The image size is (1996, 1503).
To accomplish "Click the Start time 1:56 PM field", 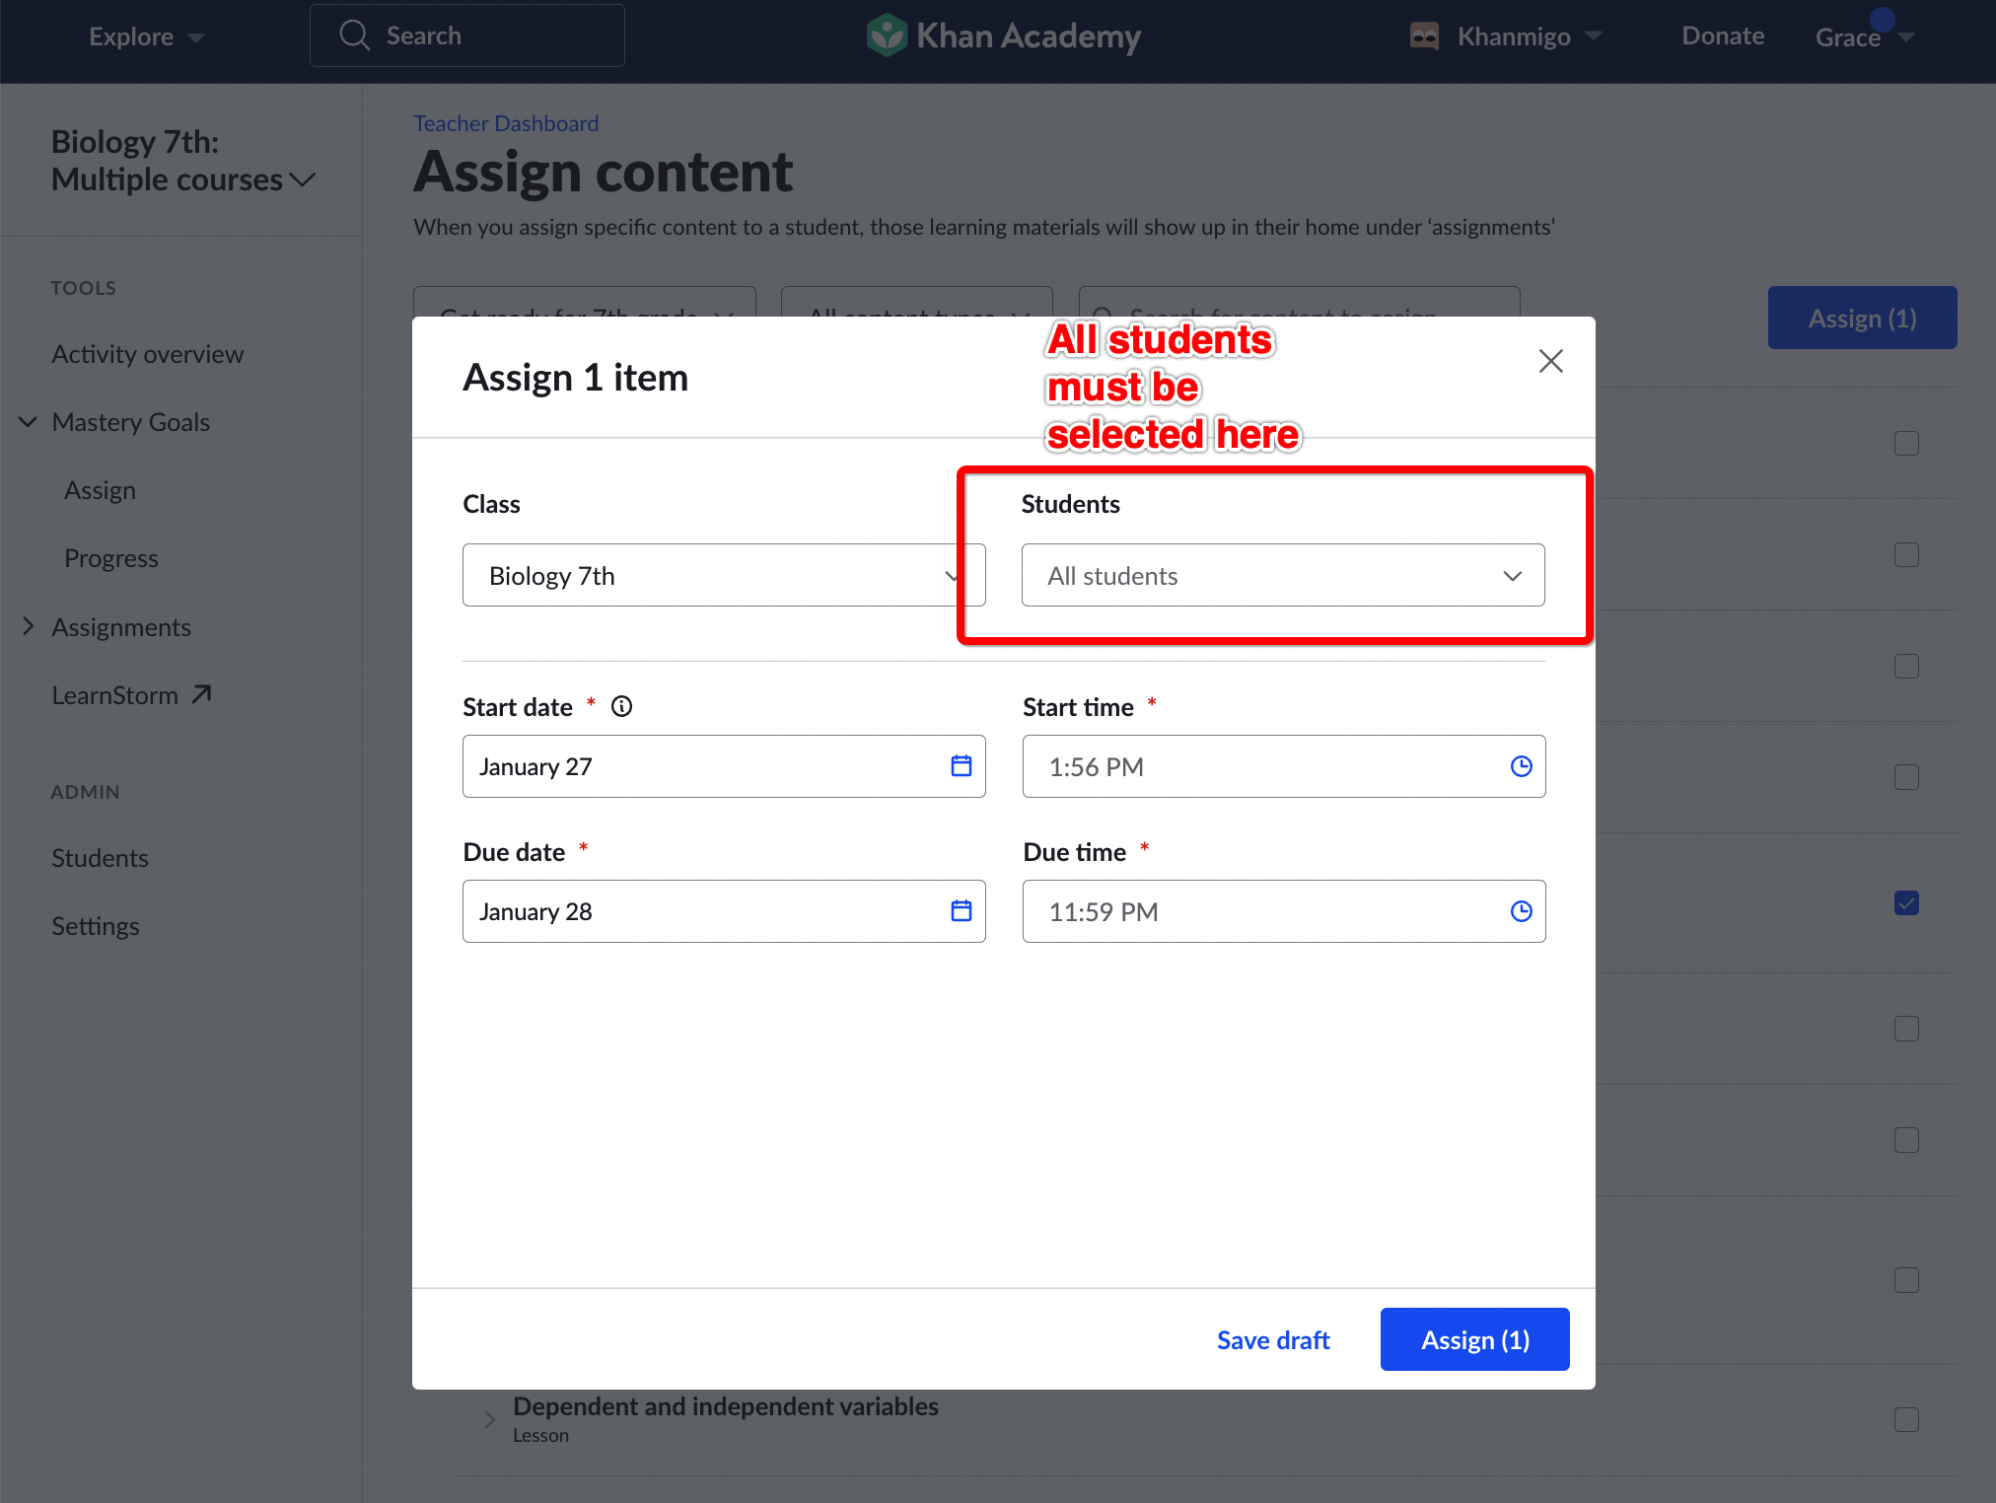I will pyautogui.click(x=1284, y=766).
